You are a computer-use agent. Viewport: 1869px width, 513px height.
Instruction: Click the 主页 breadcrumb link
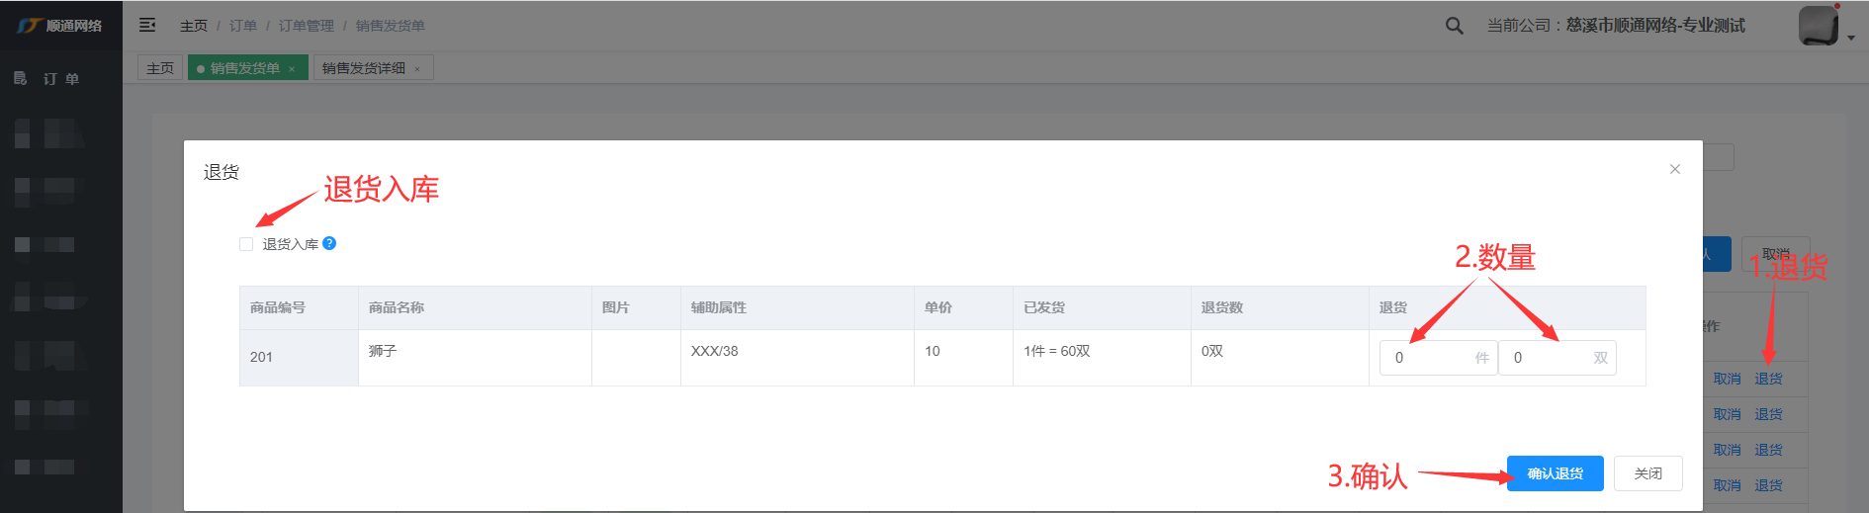pos(194,26)
